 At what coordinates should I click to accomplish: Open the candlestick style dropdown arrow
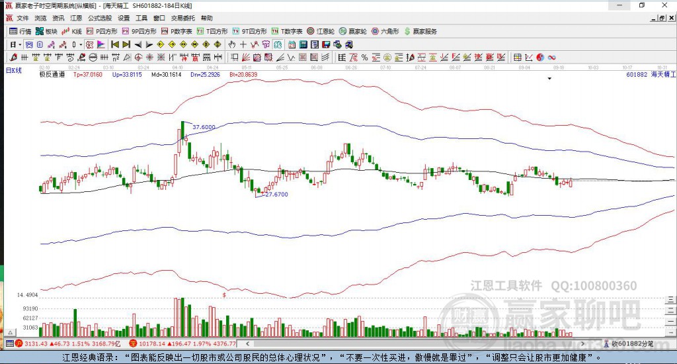[82, 44]
